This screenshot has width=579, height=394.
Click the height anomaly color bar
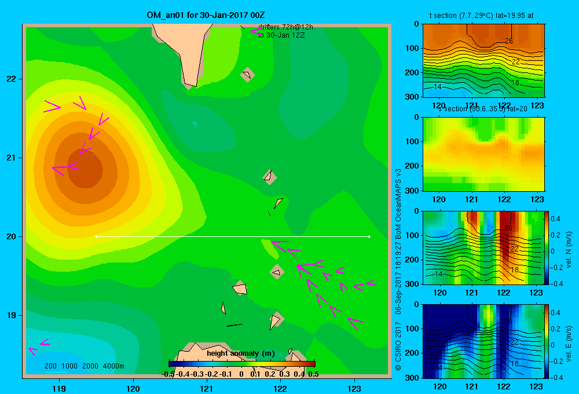point(242,364)
